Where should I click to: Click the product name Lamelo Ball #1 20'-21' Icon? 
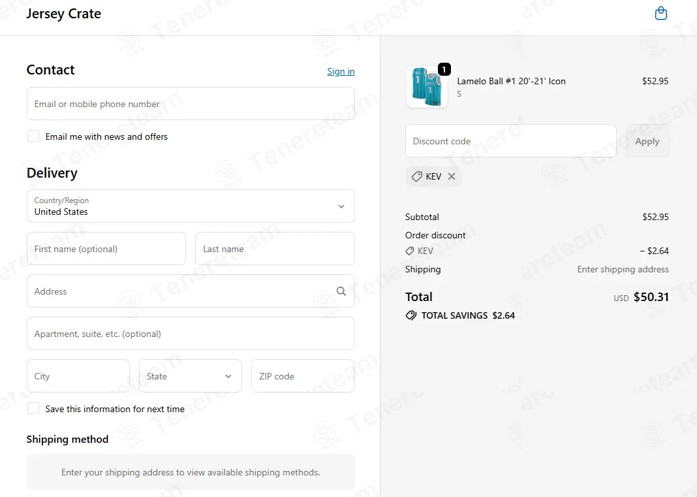point(511,81)
